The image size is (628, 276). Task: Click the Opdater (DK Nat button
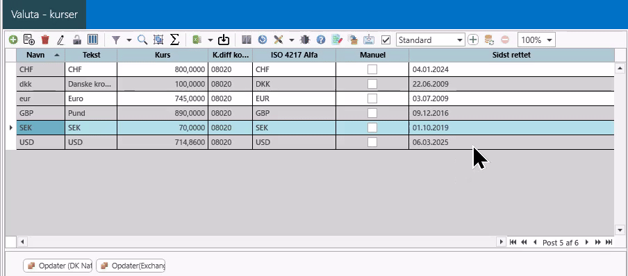[x=58, y=266]
